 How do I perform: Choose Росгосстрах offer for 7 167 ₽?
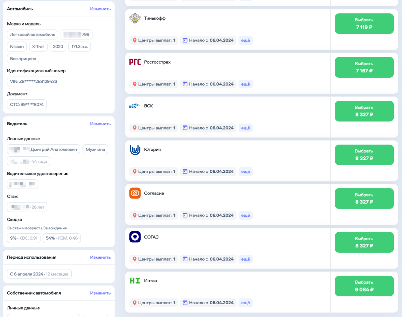[364, 67]
